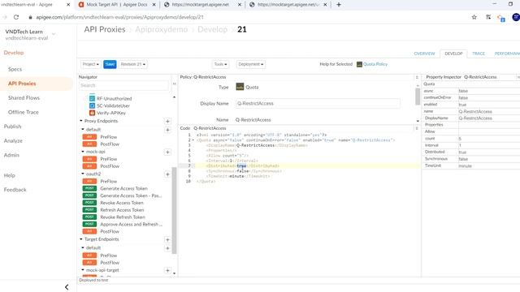Select the DEVELOP tab
This screenshot has height=292, width=520.
click(453, 54)
